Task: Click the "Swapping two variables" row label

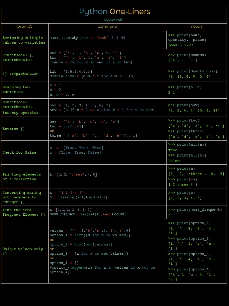Action: tap(16, 90)
